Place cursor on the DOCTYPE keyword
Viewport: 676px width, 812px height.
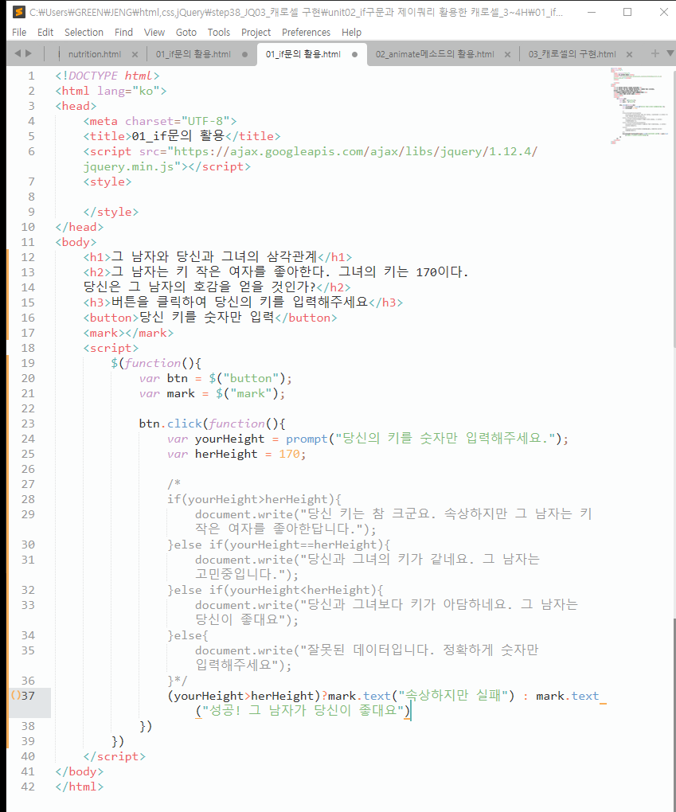93,76
